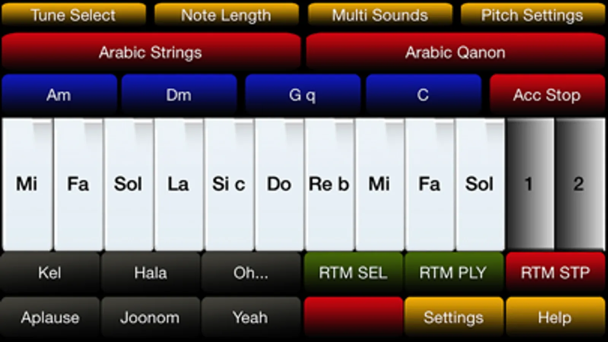Image resolution: width=608 pixels, height=342 pixels.
Task: Open Multi Sounds selector
Action: 380,15
